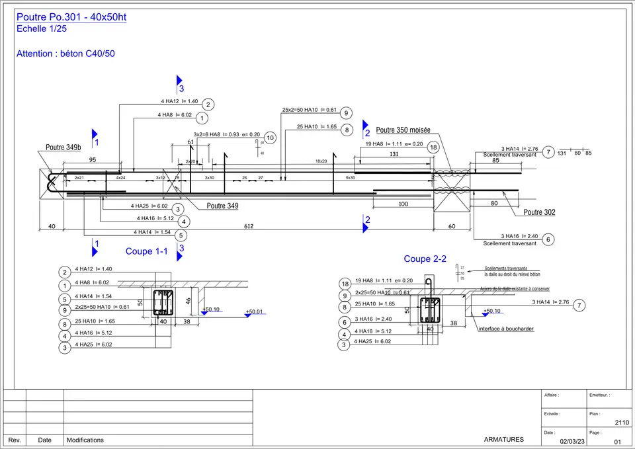This screenshot has width=635, height=449.
Task: Select the circled bar mark 10
Action: click(270, 138)
